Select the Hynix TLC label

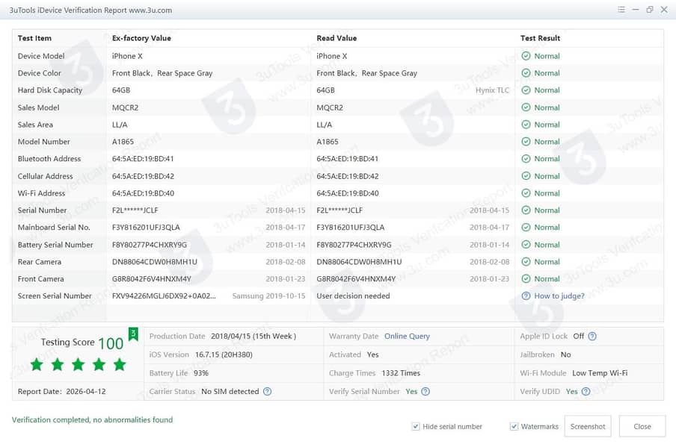pos(492,90)
